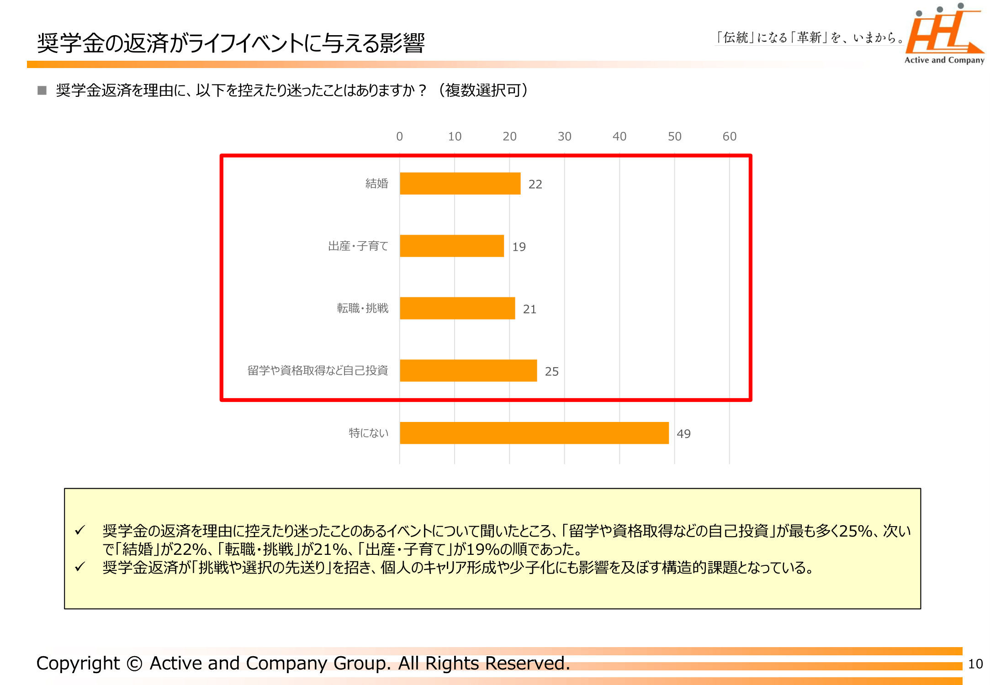Click the slide title 奨学金の返済がライフイベントに与える影響
990x685 pixels.
point(231,43)
